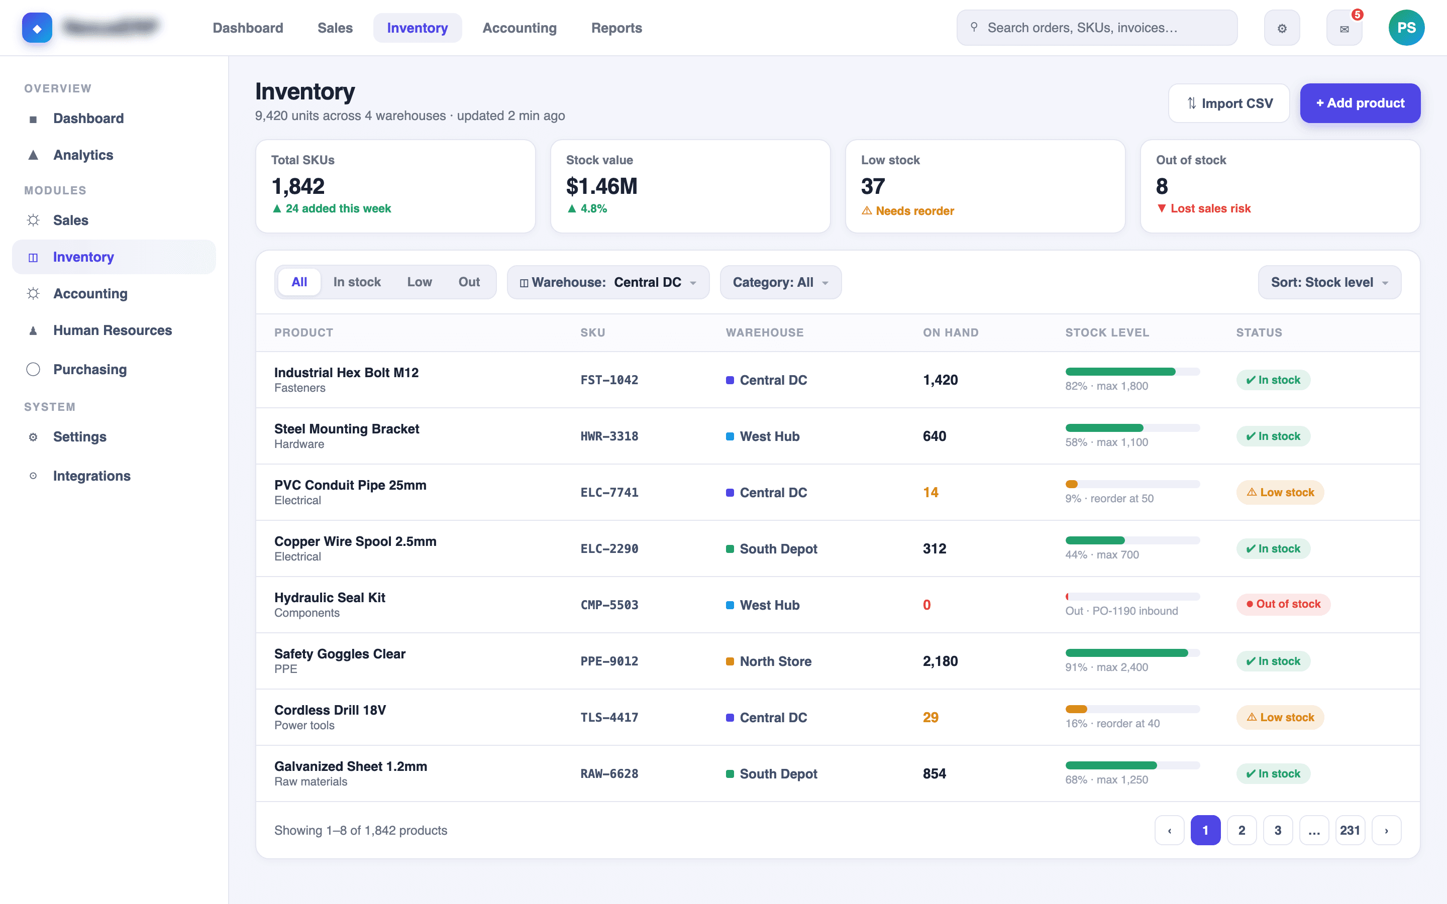Click the pagination ellipsis button
This screenshot has height=904, width=1447.
click(x=1314, y=831)
